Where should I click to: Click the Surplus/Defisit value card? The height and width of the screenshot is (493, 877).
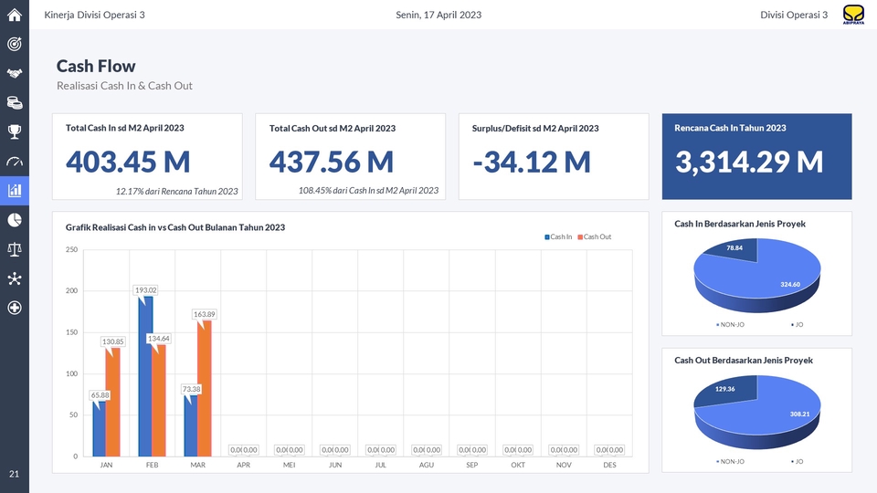click(553, 156)
